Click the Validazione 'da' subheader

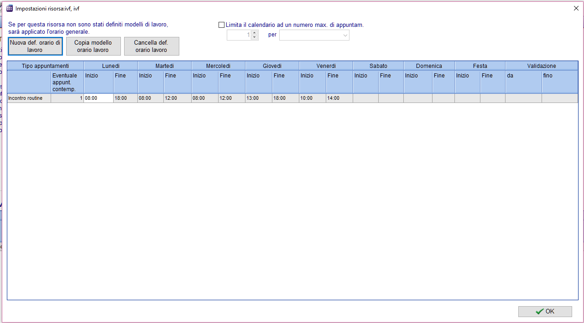tap(523, 82)
